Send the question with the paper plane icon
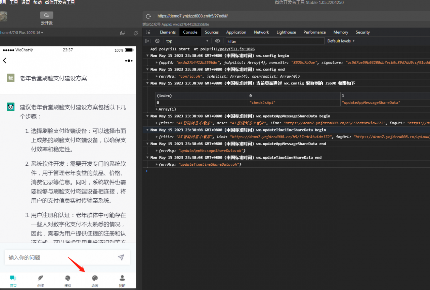Viewport: 430px width, 290px height. tap(121, 257)
